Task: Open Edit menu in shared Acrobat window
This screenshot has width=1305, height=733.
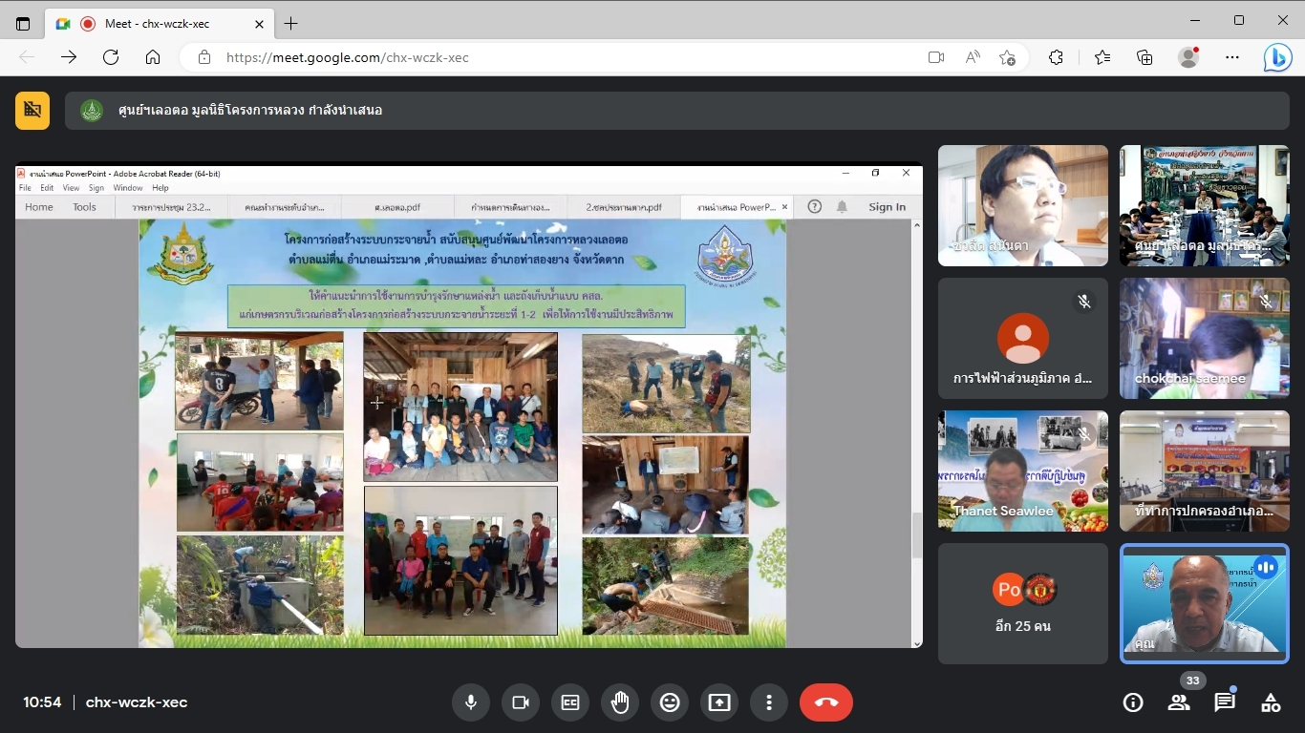Action: pyautogui.click(x=47, y=188)
